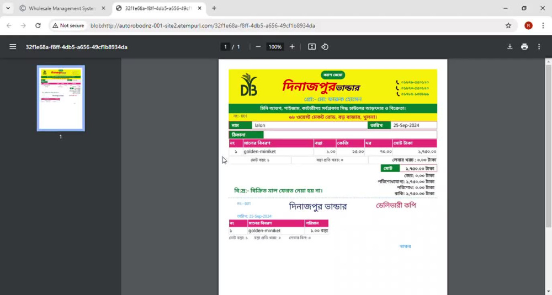This screenshot has height=295, width=552.
Task: Click the address bar URL
Action: pyautogui.click(x=203, y=26)
